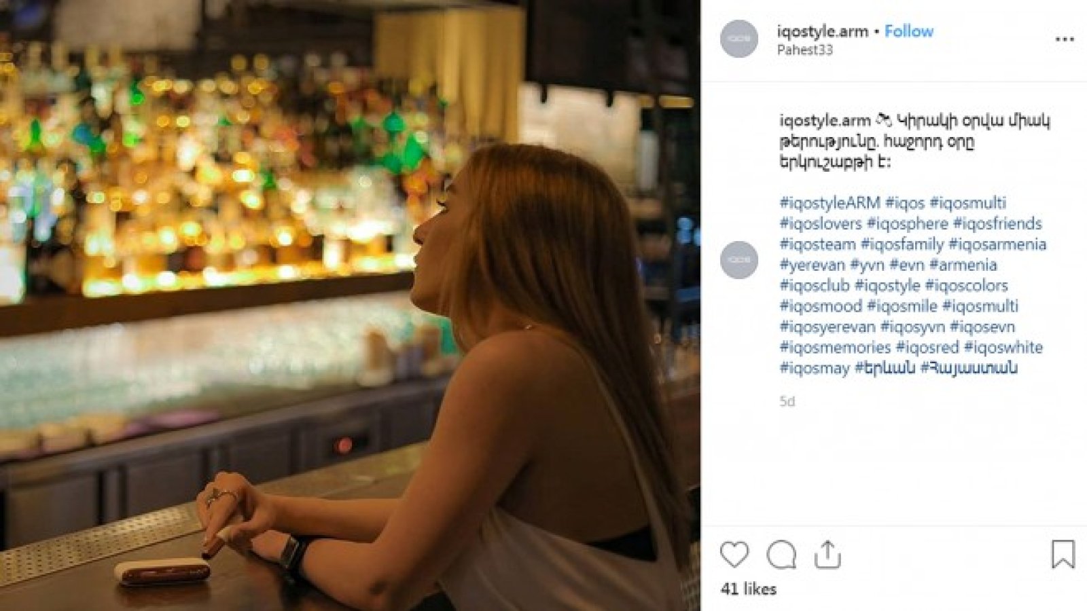Screen dimensions: 1087x611
Task: Save the post with the bookmark icon
Action: point(1063,554)
